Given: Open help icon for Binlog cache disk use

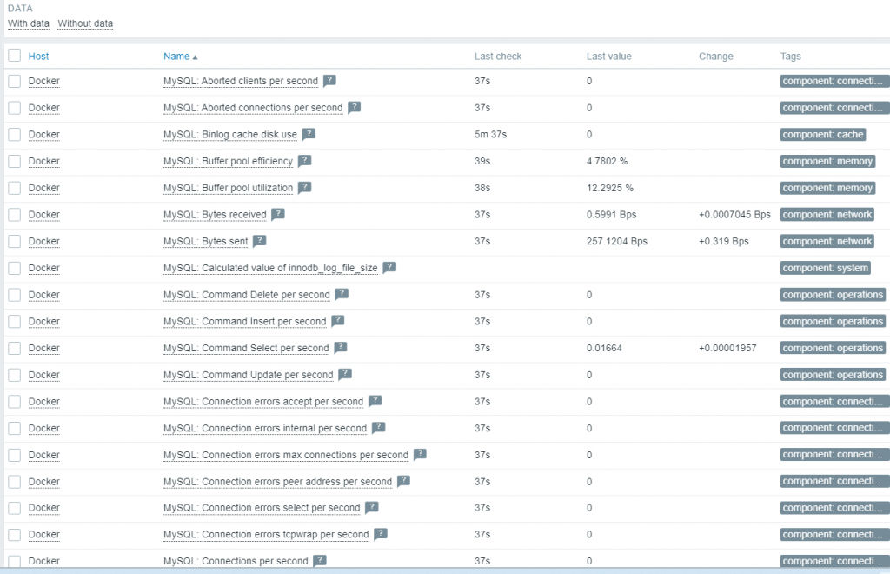Looking at the screenshot, I should pyautogui.click(x=309, y=134).
